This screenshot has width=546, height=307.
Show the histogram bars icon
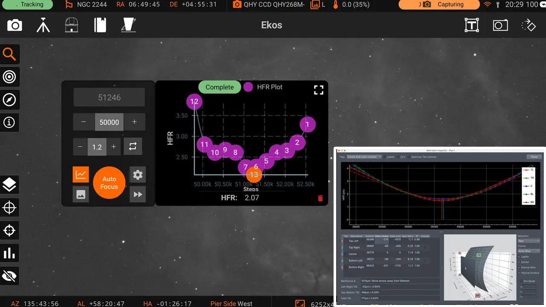click(9, 253)
